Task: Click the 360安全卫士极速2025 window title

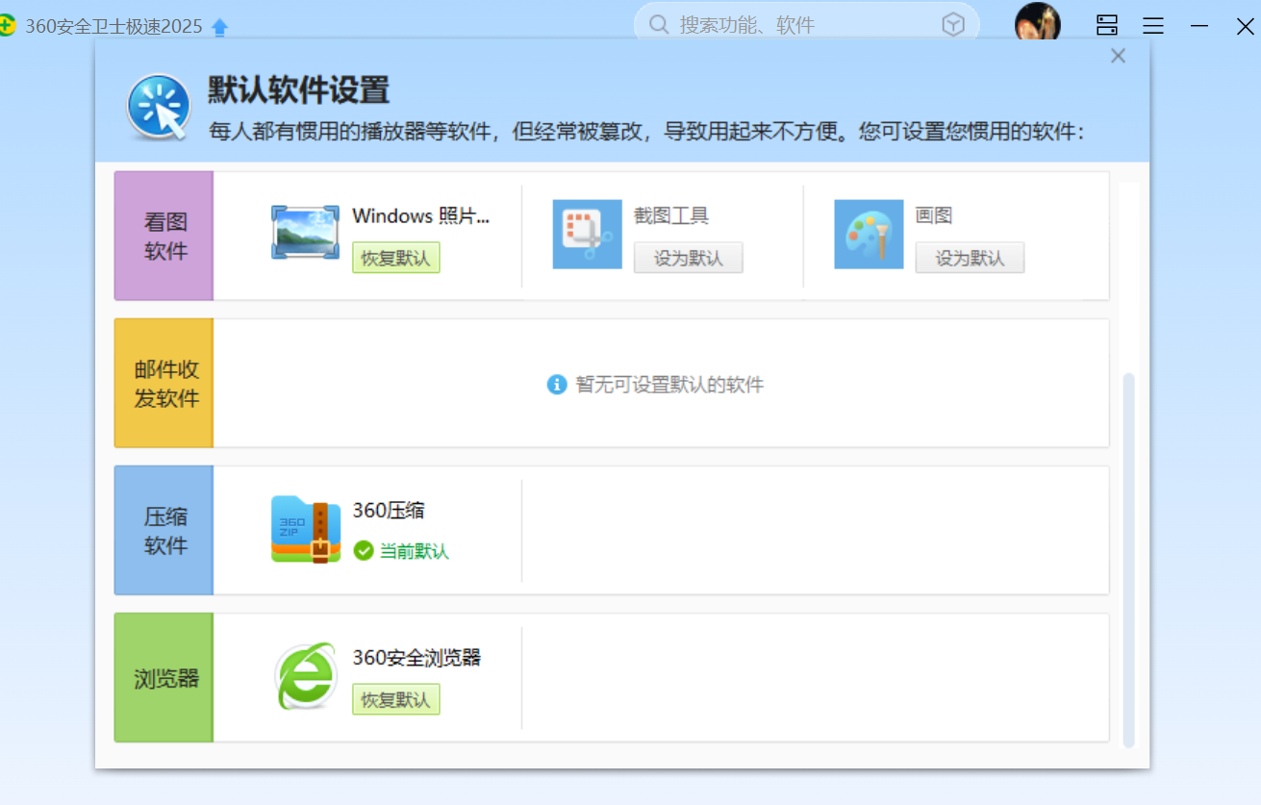Action: [x=113, y=27]
